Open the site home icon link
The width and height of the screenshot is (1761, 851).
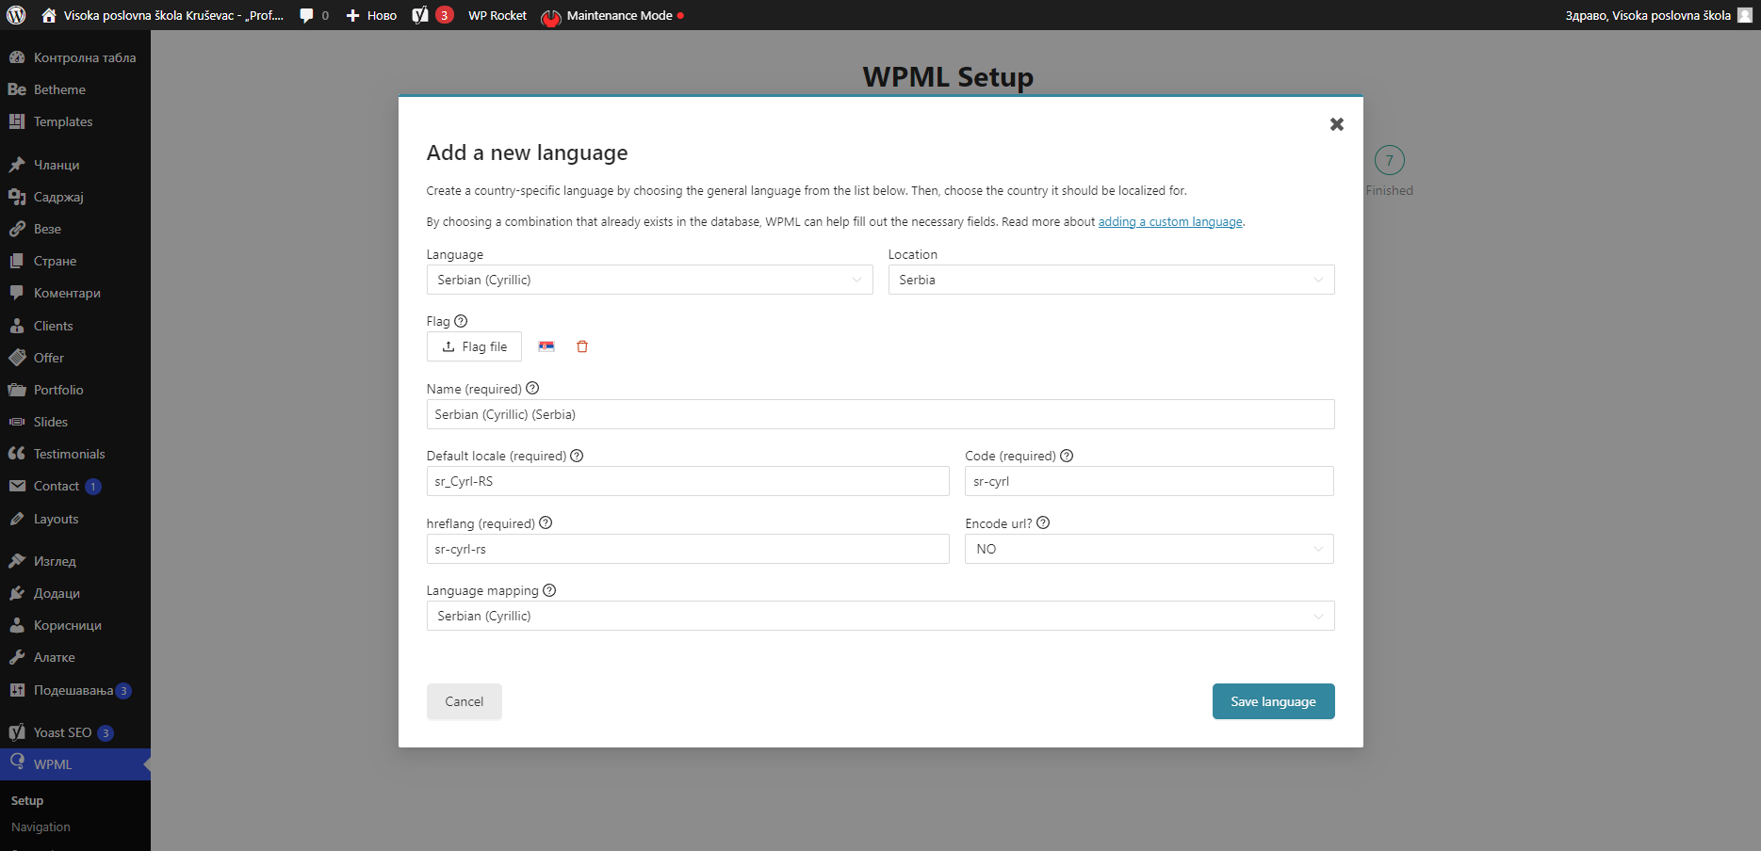tap(49, 15)
